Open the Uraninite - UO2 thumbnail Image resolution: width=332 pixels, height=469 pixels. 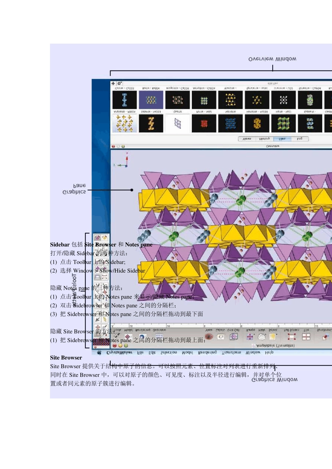pyautogui.click(x=283, y=99)
